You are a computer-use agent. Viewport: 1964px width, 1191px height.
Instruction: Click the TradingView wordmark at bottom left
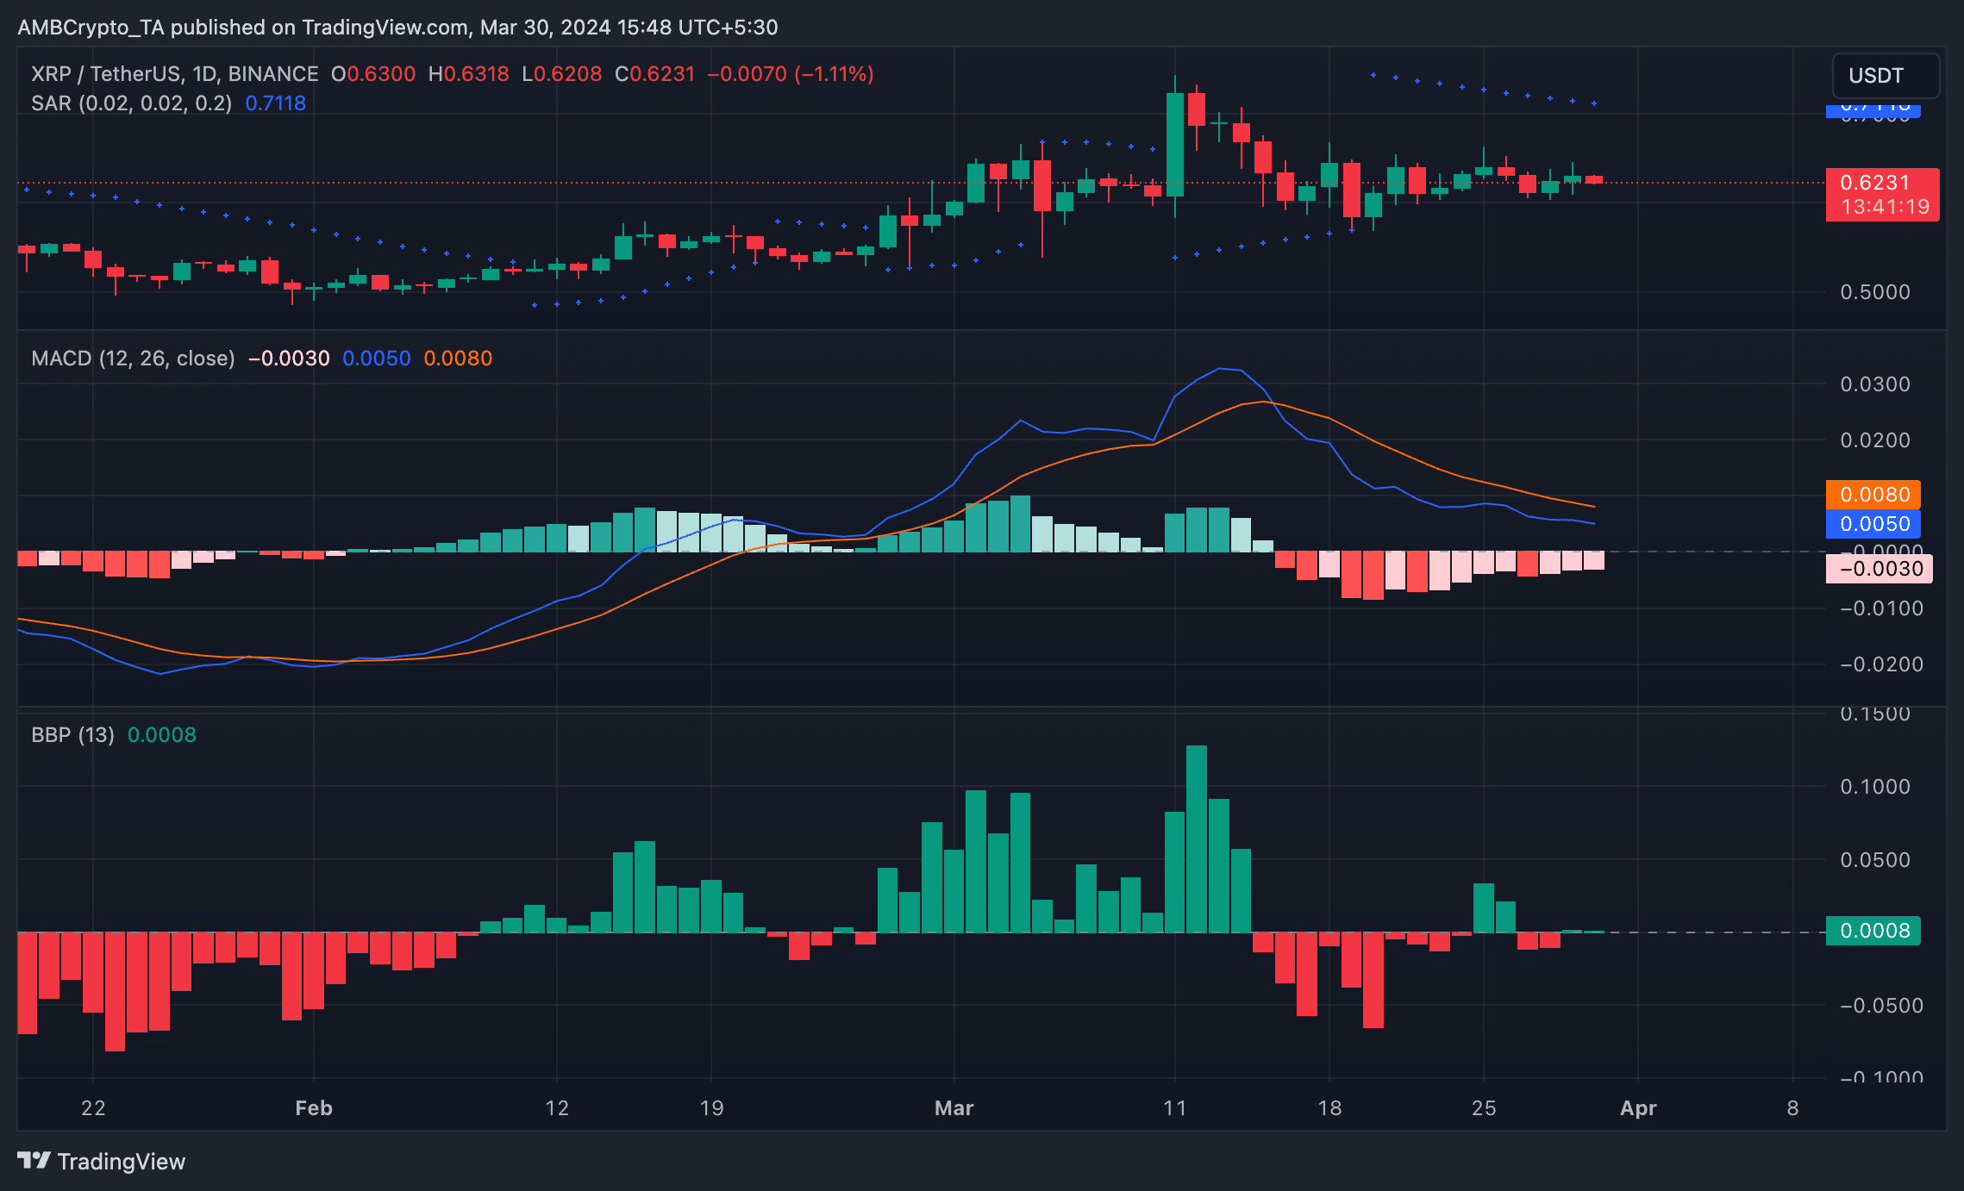click(122, 1162)
